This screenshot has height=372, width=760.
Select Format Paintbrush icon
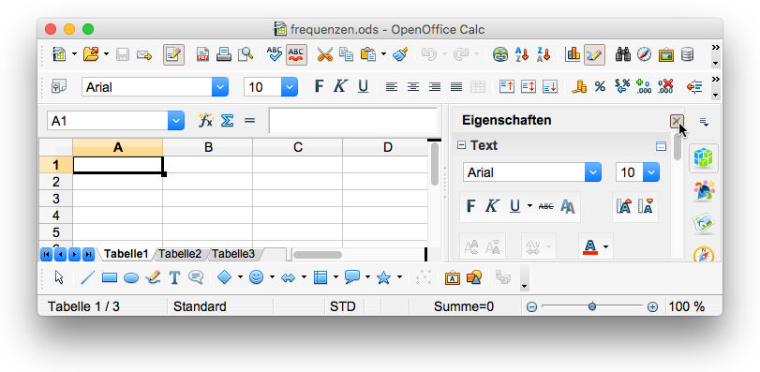tap(400, 54)
